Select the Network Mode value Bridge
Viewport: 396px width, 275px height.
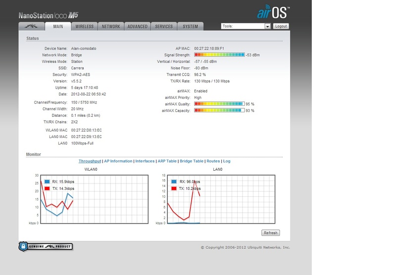click(76, 55)
